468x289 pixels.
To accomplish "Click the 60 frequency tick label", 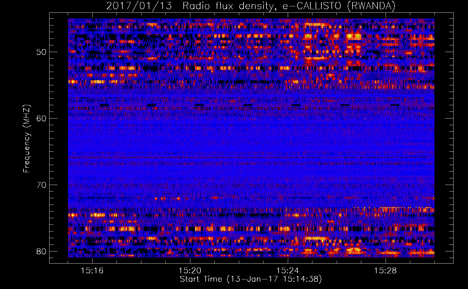I will click(x=42, y=118).
